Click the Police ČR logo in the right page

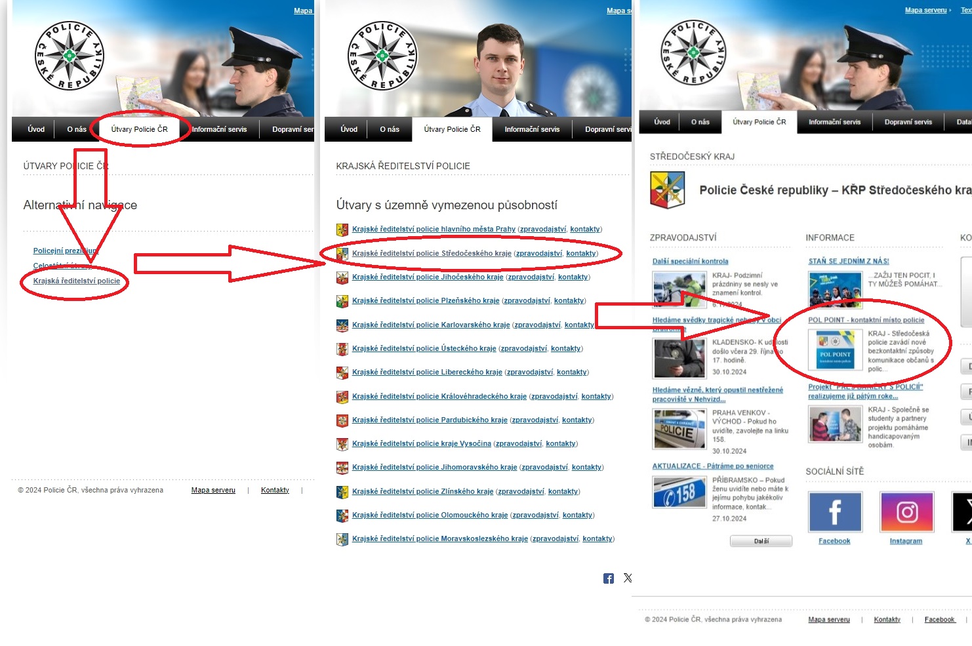pyautogui.click(x=693, y=52)
